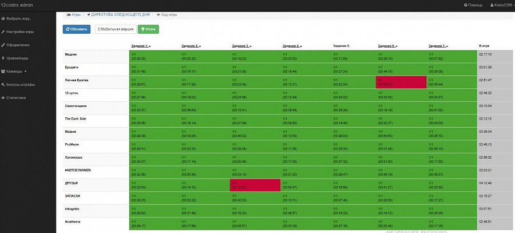Screen dimensions: 515x233
Task: Click the Бонусы-штрафы sidebar icon
Action: click(x=3, y=85)
